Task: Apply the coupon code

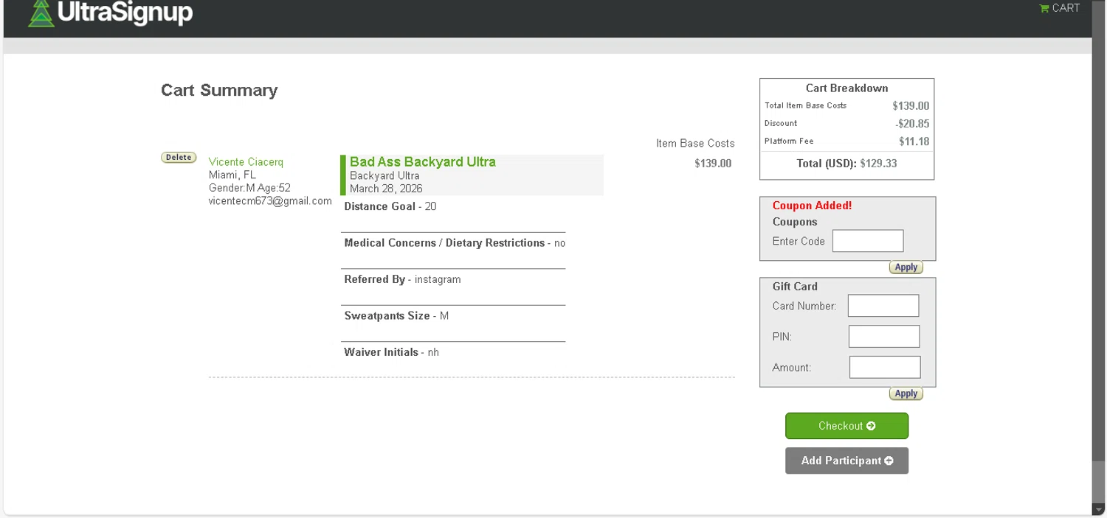Action: (x=906, y=267)
